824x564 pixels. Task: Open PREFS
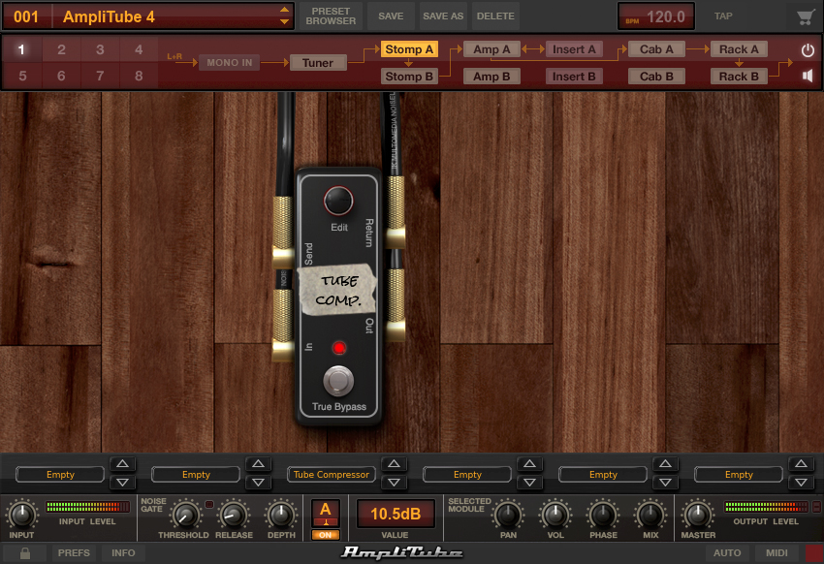[x=74, y=553]
